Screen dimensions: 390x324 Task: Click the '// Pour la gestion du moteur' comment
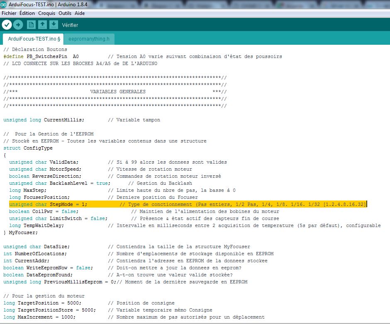44,296
